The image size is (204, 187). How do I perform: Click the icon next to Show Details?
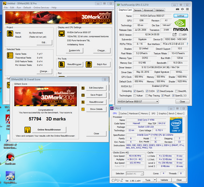83,109
